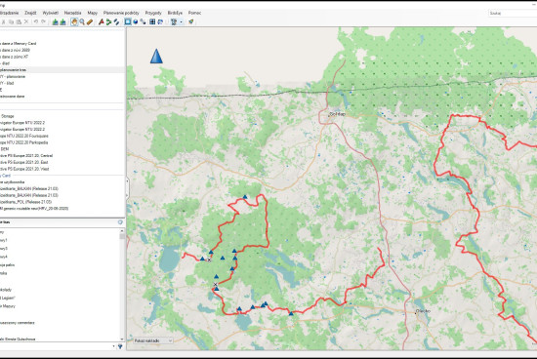
Task: Open the Planowanie podróży menu
Action: 121,13
